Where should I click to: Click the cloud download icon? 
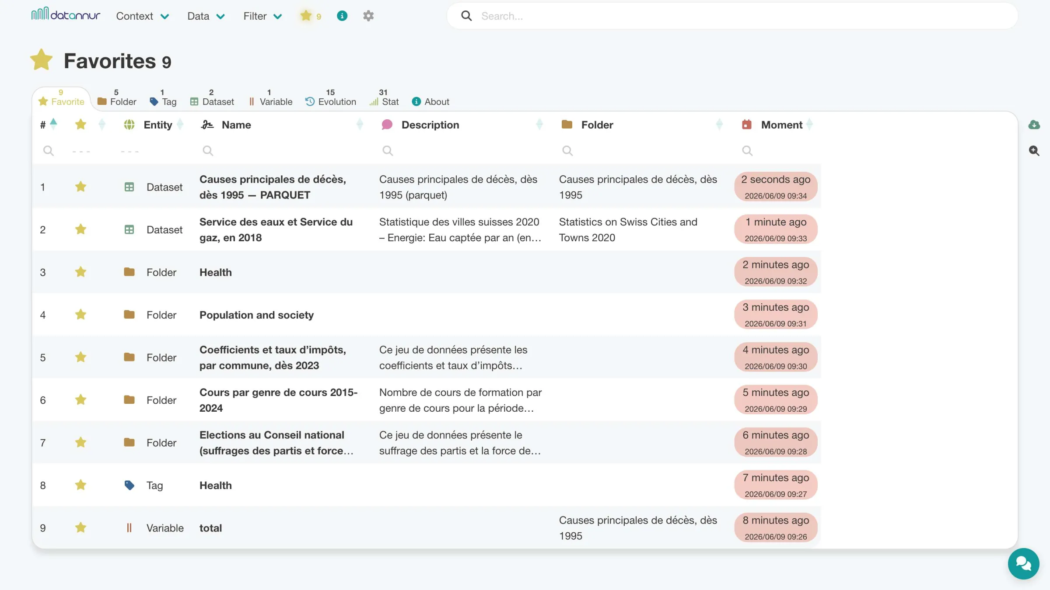click(x=1034, y=125)
